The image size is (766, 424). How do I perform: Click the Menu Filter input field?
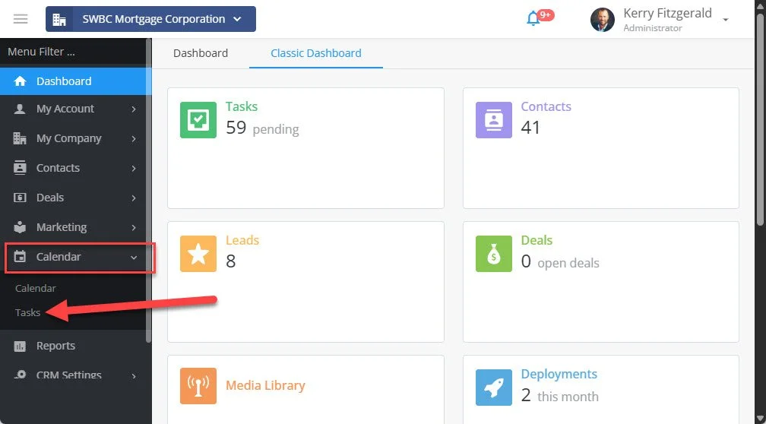point(73,52)
